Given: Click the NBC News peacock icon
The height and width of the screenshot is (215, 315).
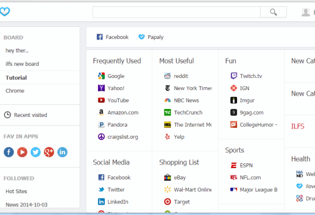Looking at the screenshot, I should point(167,100).
